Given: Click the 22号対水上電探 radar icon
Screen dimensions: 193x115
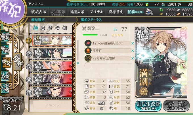Looking at the screenshot, I should 88,58.
